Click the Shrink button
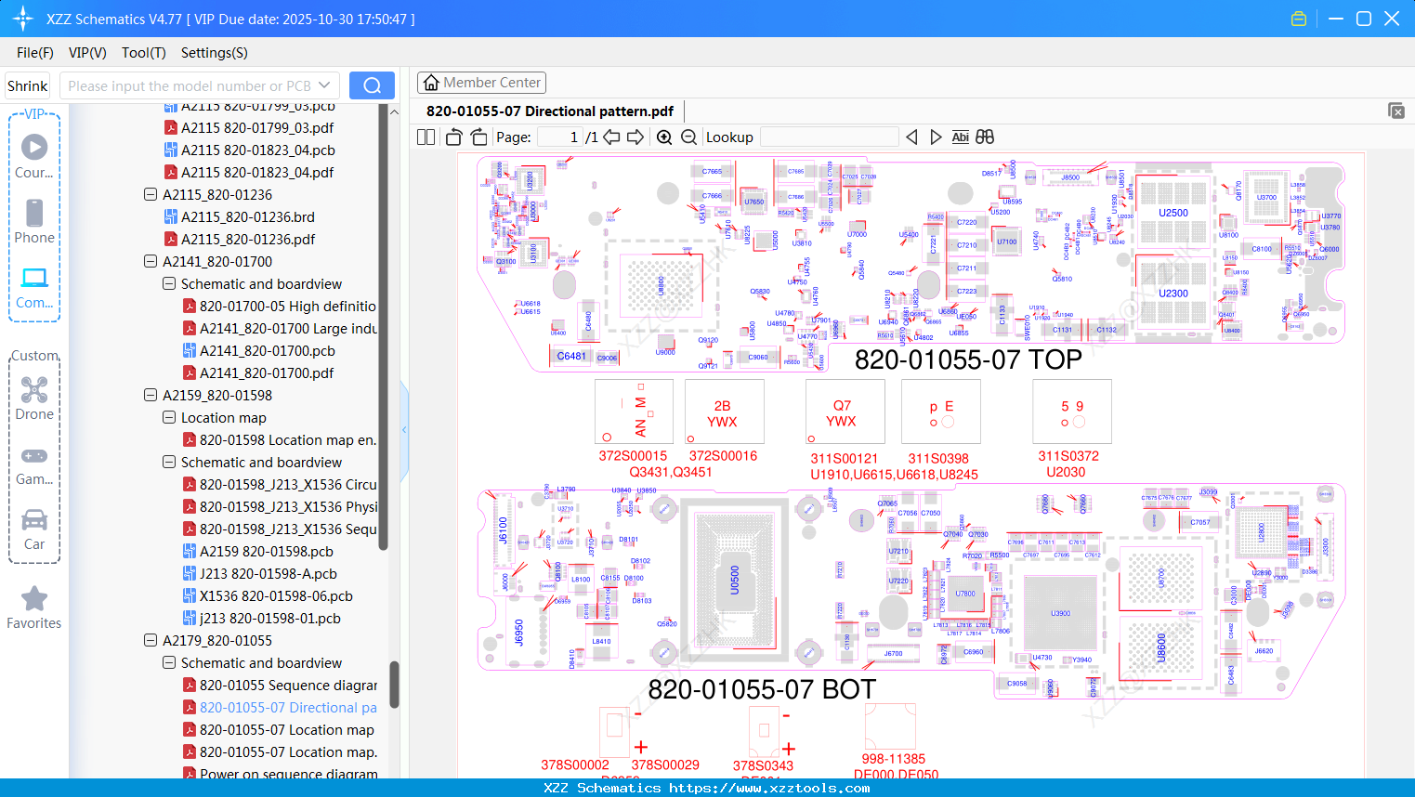The height and width of the screenshot is (797, 1415). click(28, 85)
